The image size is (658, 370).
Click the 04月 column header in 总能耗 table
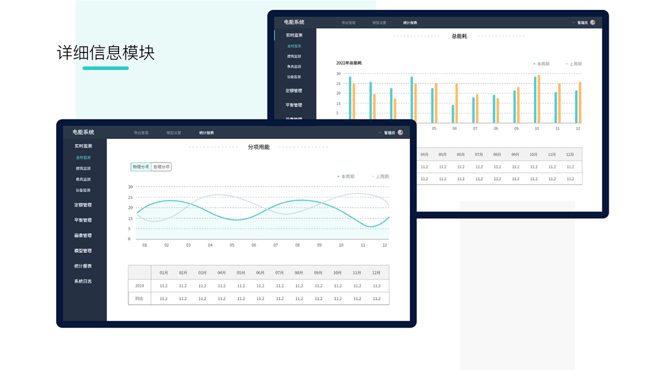tap(424, 155)
